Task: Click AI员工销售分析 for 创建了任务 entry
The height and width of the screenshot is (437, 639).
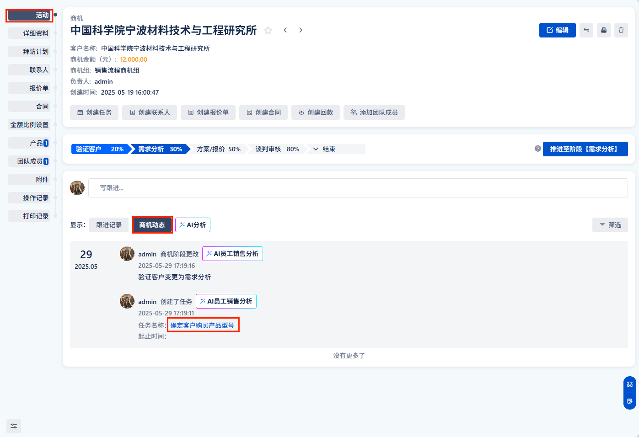Action: [226, 301]
